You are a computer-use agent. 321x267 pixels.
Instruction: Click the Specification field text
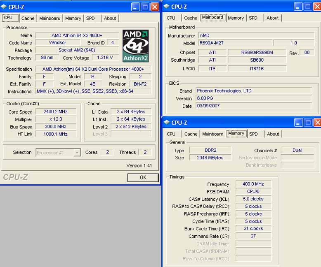(x=93, y=69)
